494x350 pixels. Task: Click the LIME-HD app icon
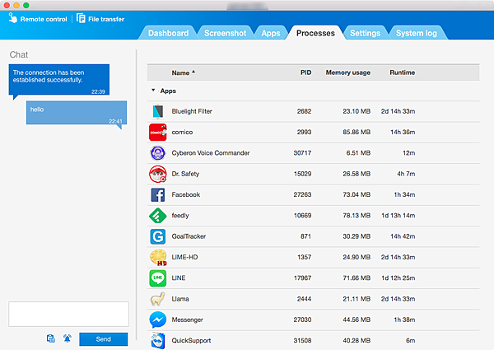158,258
